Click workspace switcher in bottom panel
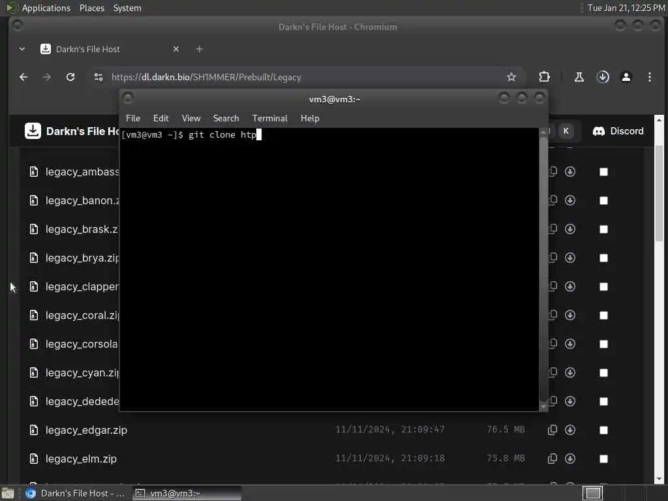This screenshot has width=668, height=501. coord(592,493)
